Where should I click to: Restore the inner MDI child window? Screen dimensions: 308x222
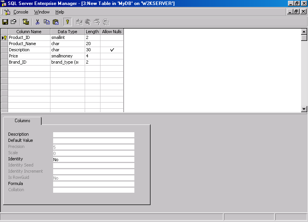tap(296, 12)
